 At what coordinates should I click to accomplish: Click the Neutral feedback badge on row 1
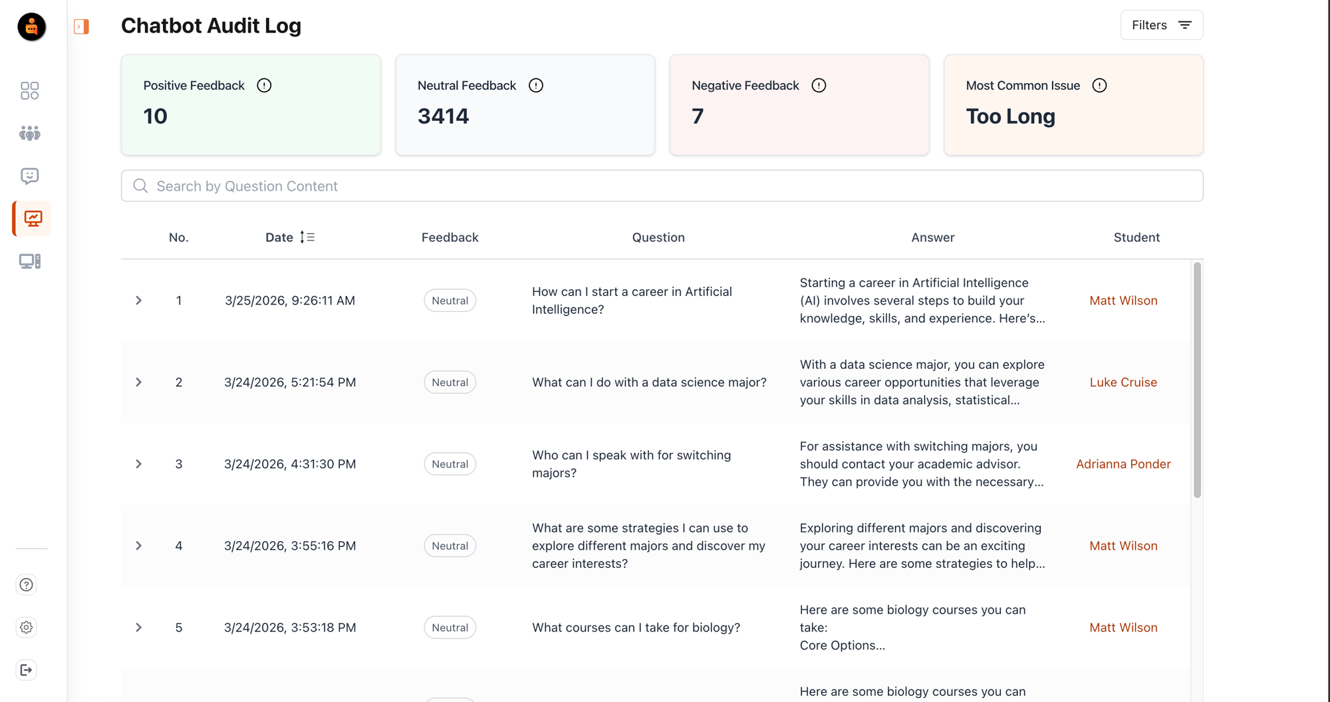click(450, 300)
